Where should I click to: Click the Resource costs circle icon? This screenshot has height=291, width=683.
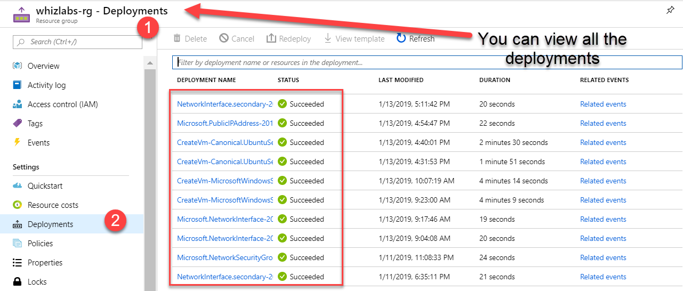(17, 205)
